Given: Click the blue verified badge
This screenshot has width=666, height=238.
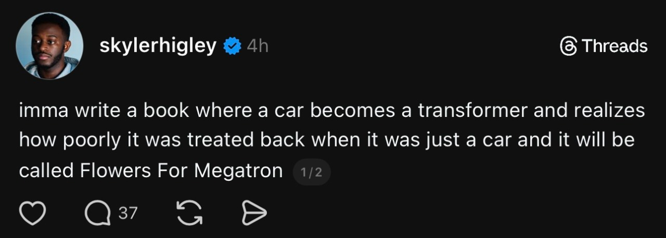Looking at the screenshot, I should 233,47.
